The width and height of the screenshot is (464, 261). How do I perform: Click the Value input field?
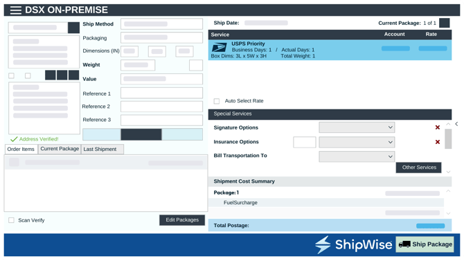point(161,79)
